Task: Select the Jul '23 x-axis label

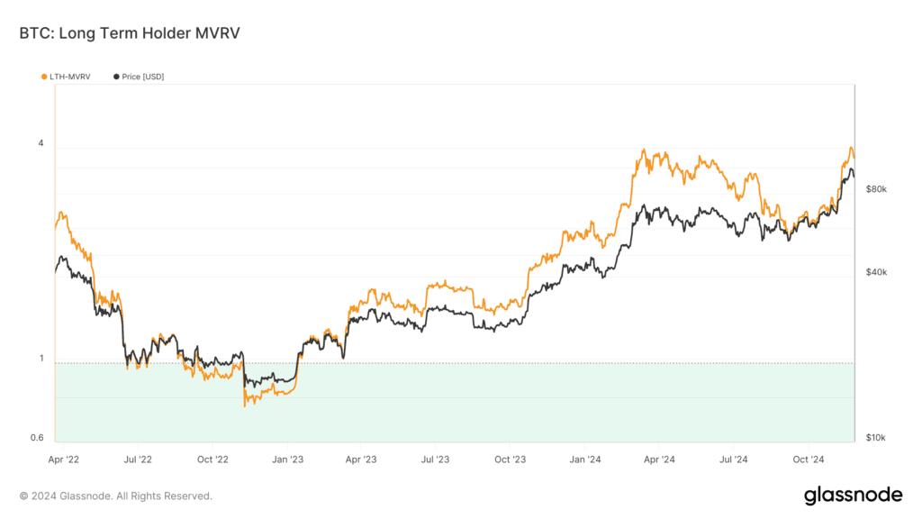Action: point(435,460)
